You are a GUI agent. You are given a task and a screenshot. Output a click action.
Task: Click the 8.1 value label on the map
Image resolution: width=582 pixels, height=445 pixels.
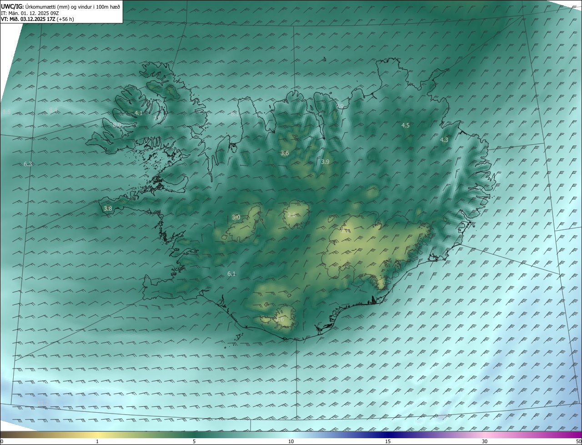234,114
